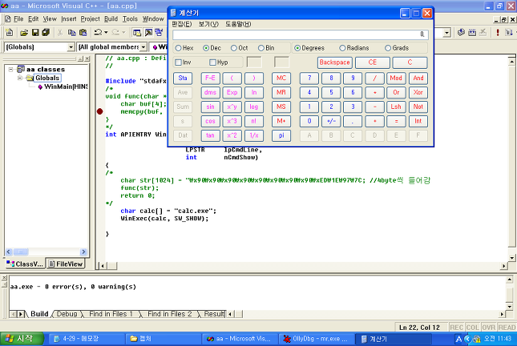This screenshot has height=346, width=517.
Task: Click the Sta statistics button in calculator
Action: click(x=183, y=78)
